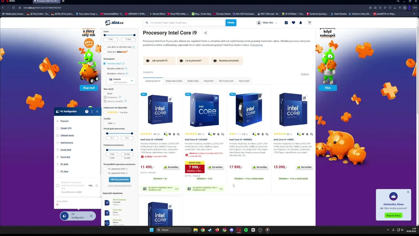Select the 'Skladem kdekoliv' availability option

click(x=105, y=69)
